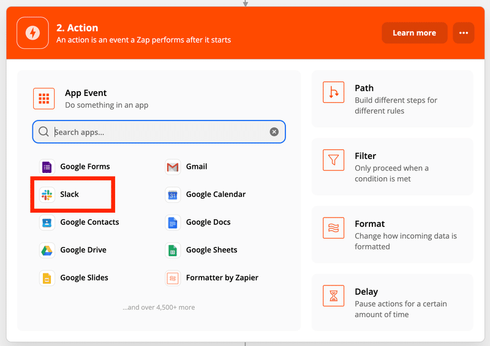Pick the Google Docs icon
This screenshot has width=490, height=346.
click(x=173, y=223)
